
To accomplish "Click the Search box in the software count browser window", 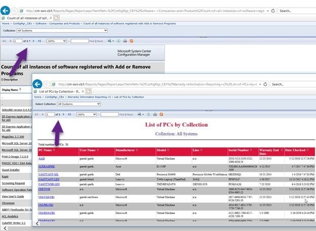I will (297, 11).
